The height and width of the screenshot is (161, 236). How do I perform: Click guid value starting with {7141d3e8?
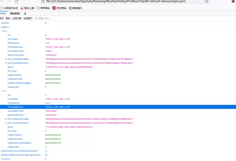pos(69,127)
